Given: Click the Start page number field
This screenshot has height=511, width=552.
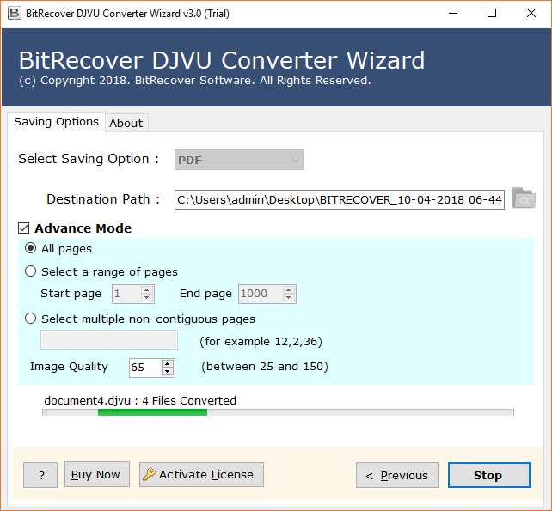Looking at the screenshot, I should pyautogui.click(x=126, y=294).
